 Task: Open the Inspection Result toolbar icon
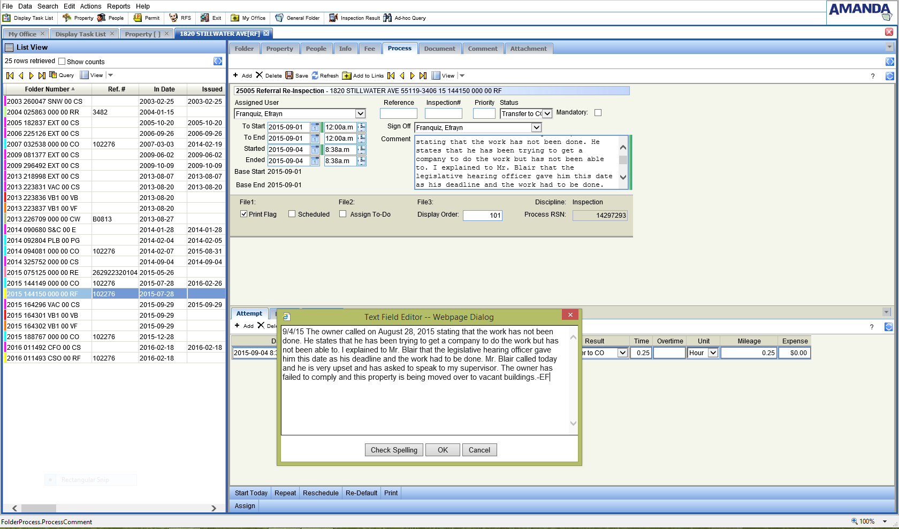click(333, 18)
